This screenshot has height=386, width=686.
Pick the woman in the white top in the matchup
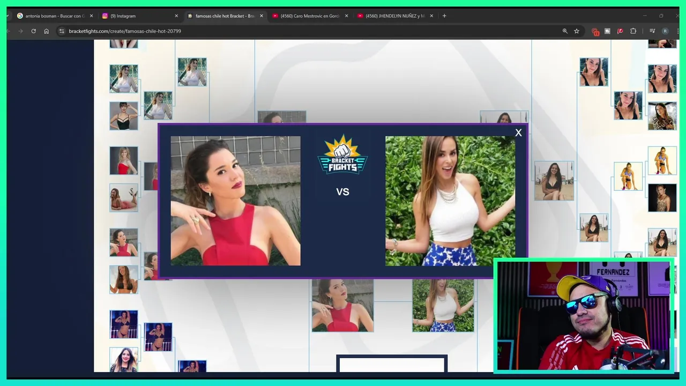coord(450,201)
